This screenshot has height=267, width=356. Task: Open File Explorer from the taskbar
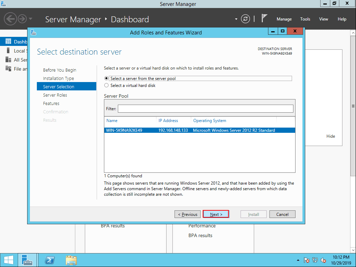pyautogui.click(x=71, y=260)
